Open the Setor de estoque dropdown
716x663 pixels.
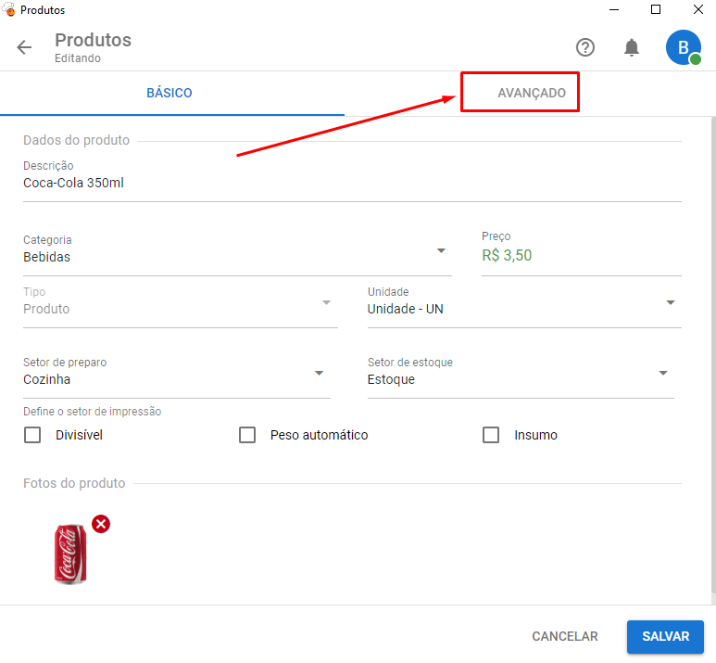pyautogui.click(x=663, y=374)
